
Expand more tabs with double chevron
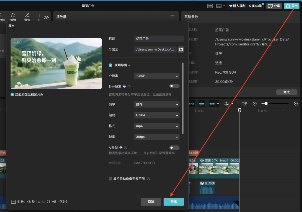(x=46, y=17)
